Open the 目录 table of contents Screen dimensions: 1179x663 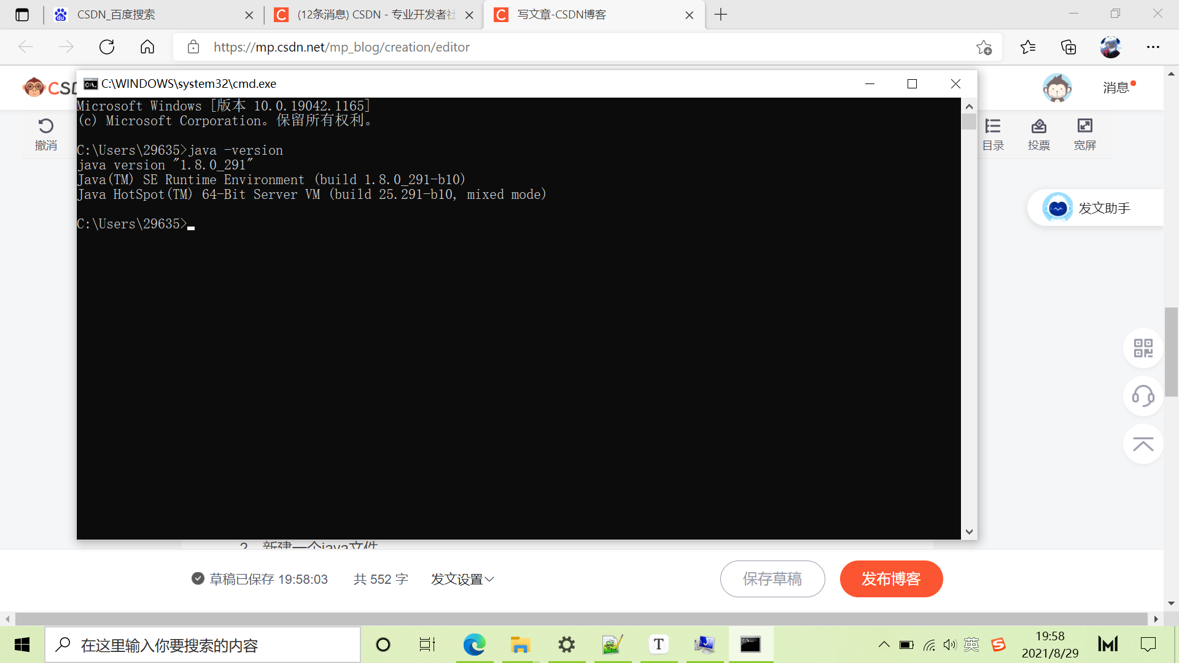point(993,126)
